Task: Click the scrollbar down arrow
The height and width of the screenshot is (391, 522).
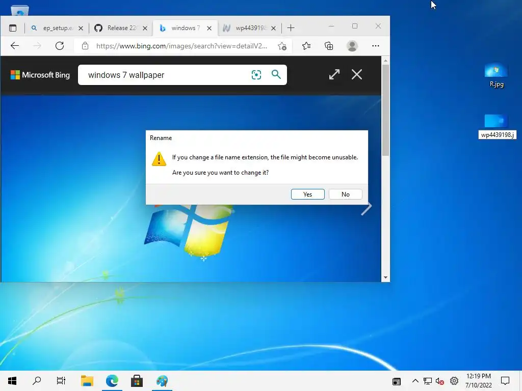Action: point(385,277)
